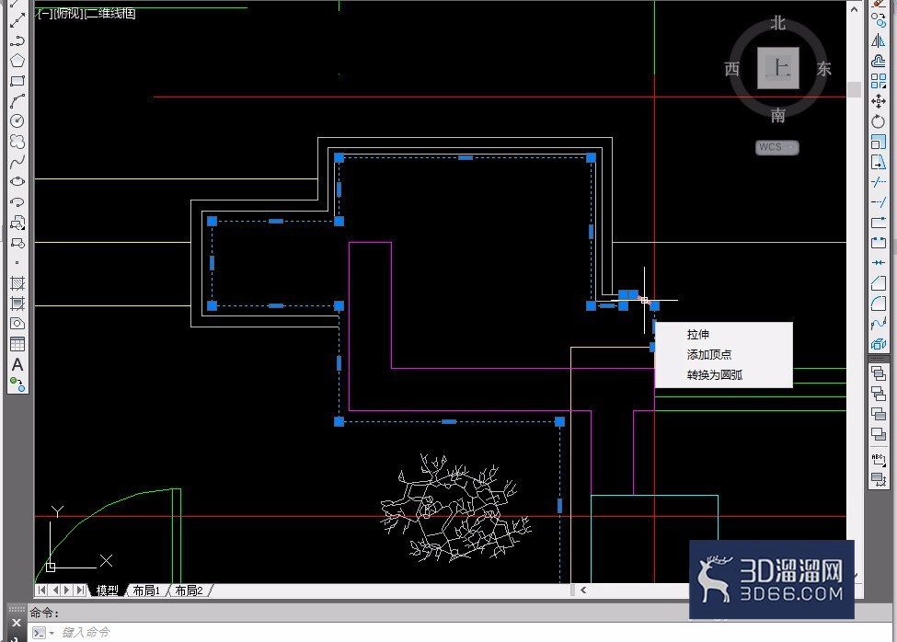Click Send to Back draw order icon
897x642 pixels.
pos(878,394)
